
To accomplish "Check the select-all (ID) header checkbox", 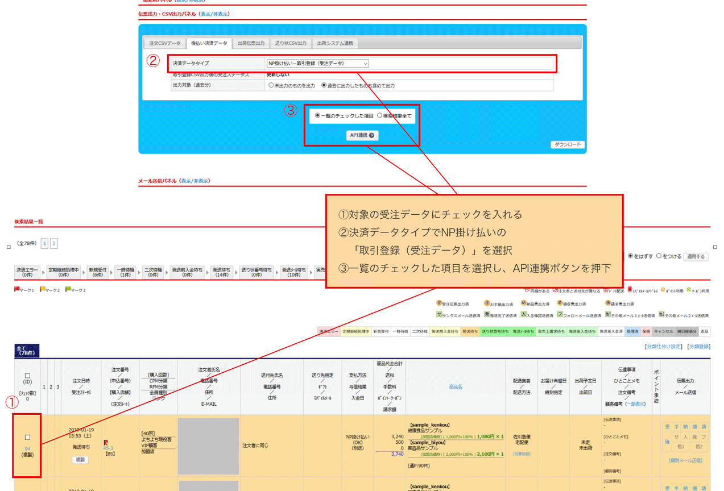I will (x=27, y=375).
